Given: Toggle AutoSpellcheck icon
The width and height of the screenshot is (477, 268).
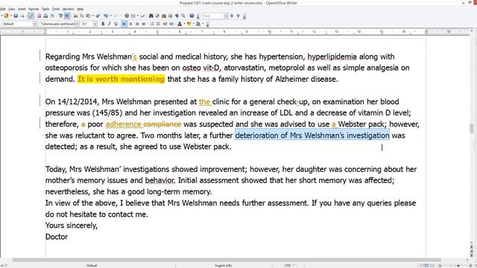Looking at the screenshot, I should [67, 16].
